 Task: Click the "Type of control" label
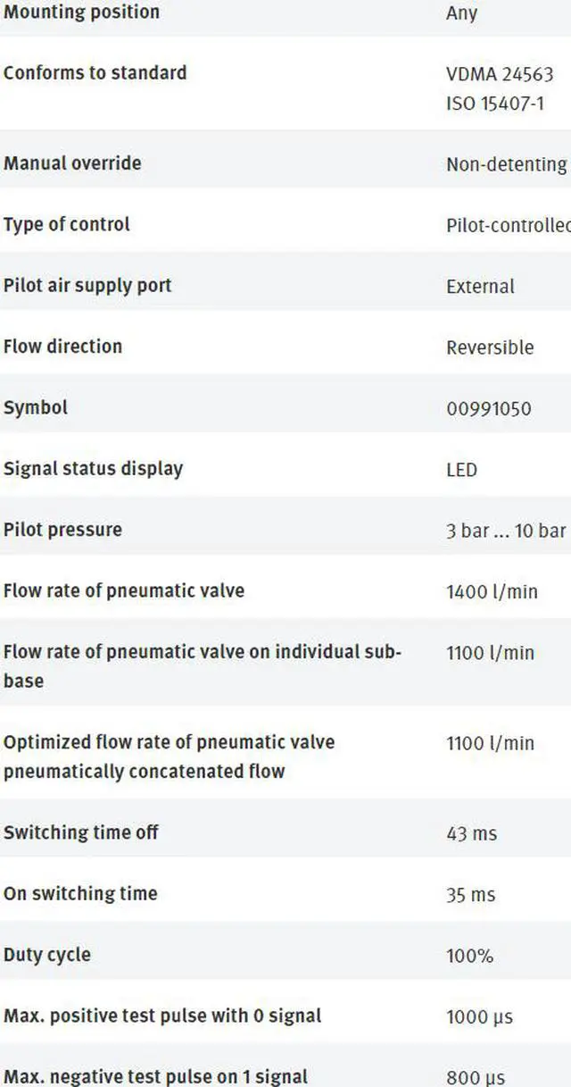[67, 224]
